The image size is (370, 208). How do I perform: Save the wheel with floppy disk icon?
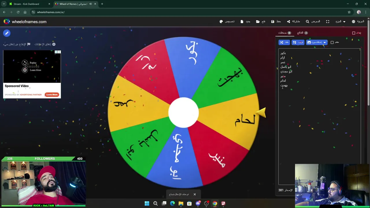(276, 22)
